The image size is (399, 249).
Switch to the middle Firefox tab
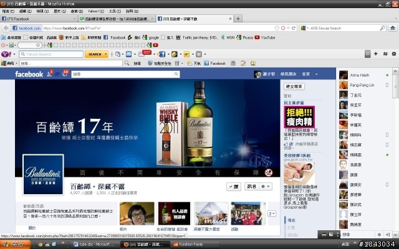117,19
